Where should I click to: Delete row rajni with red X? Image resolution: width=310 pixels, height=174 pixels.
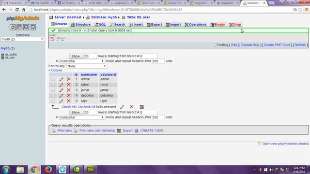(69, 101)
